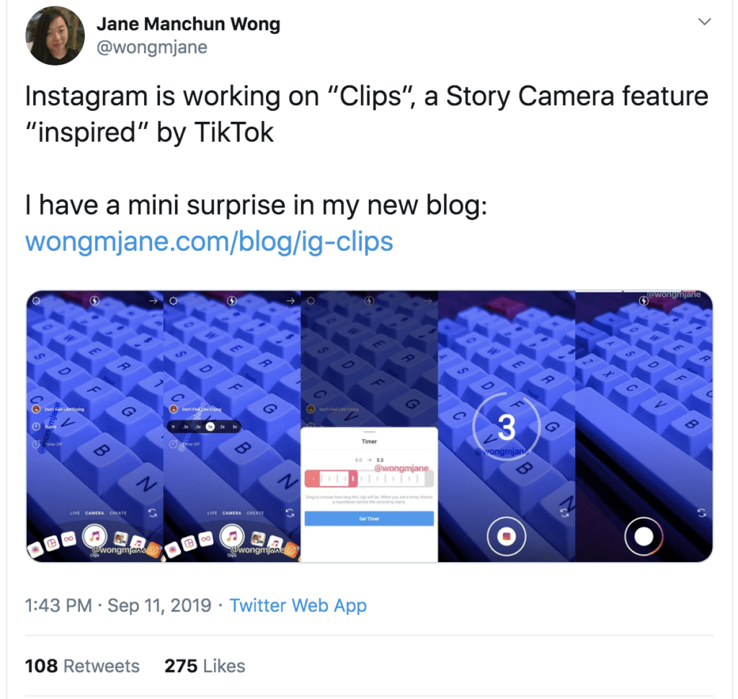738x699 pixels.
Task: Tap the infinity Boomerang icon in first screenshot
Action: (68, 539)
